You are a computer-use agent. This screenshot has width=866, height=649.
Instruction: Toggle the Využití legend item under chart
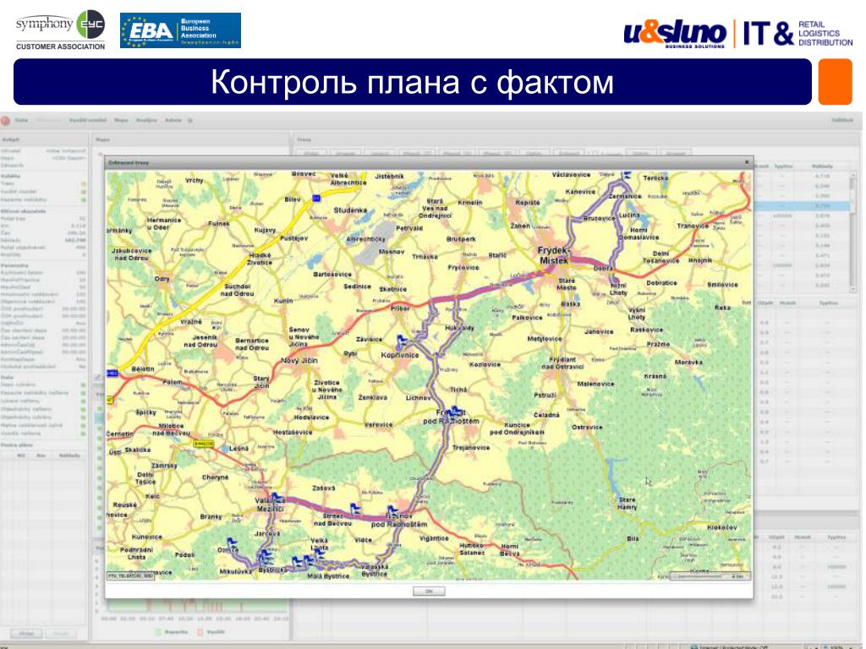pyautogui.click(x=211, y=632)
